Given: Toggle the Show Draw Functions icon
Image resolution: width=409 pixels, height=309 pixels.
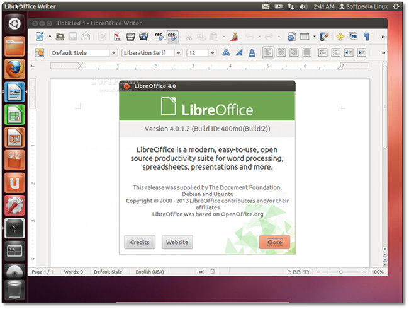Looking at the screenshot, I should click(324, 37).
